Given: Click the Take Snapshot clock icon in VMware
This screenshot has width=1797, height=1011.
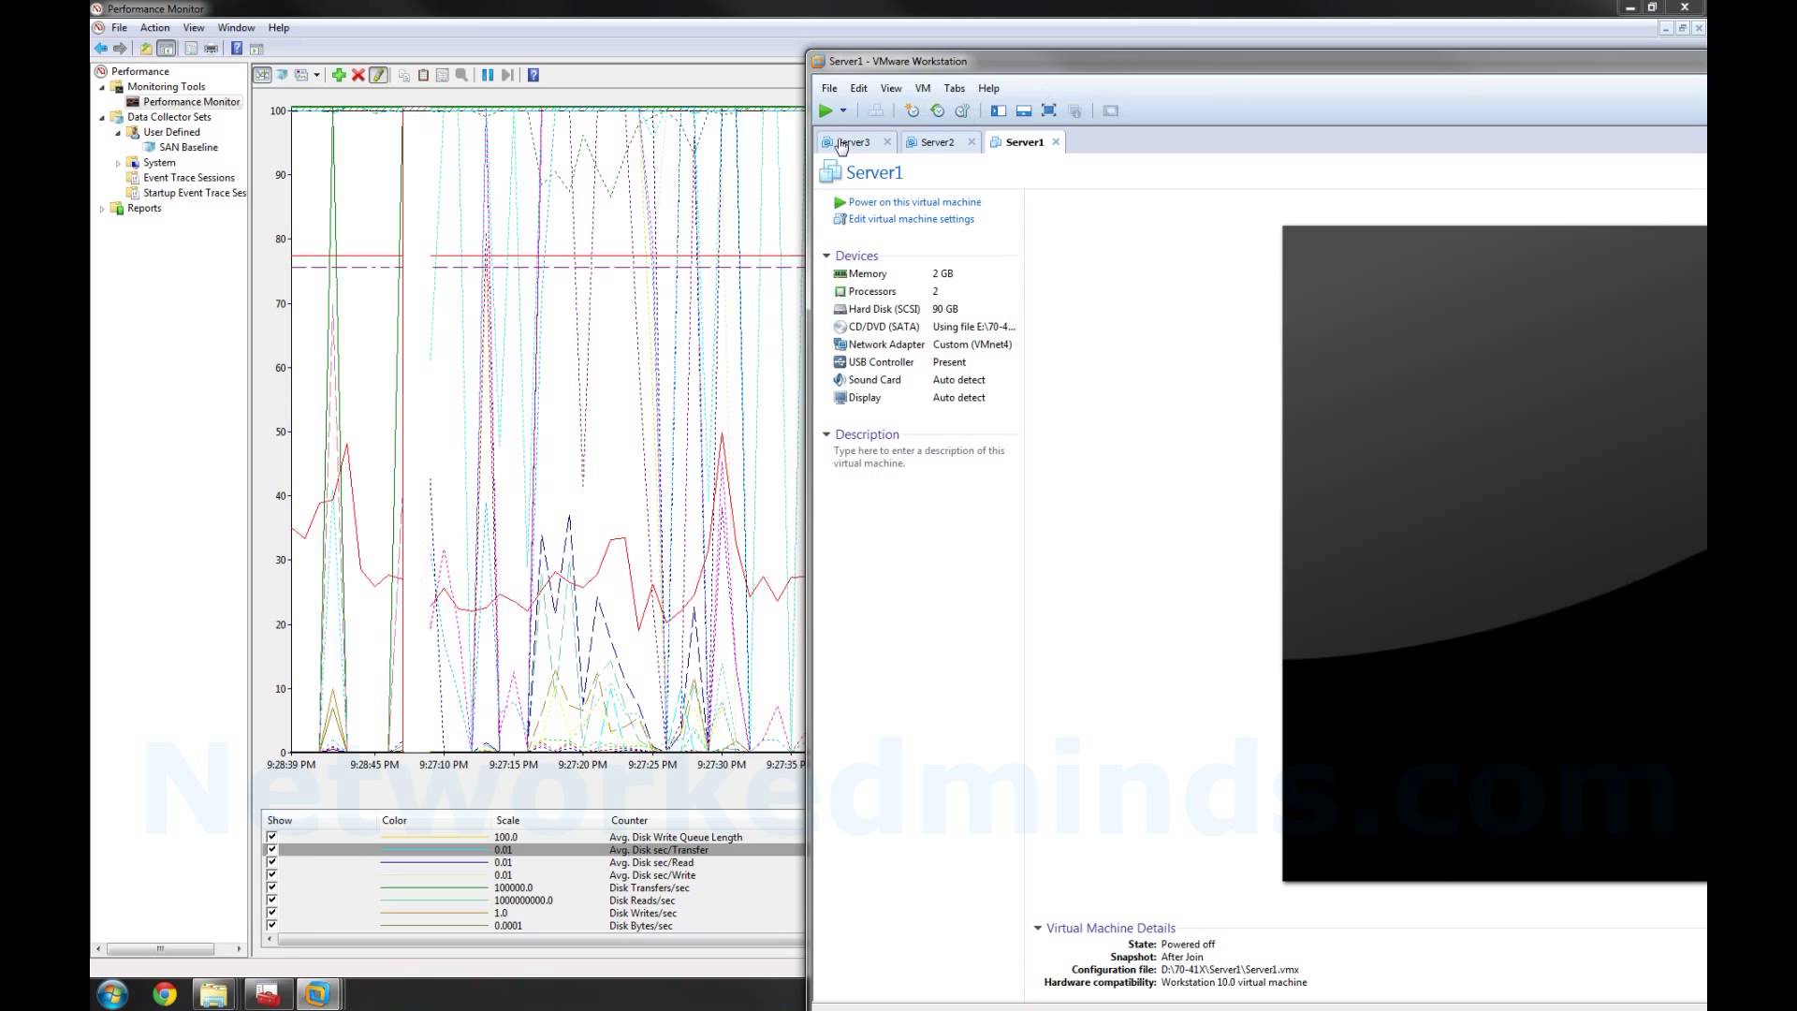Looking at the screenshot, I should (912, 110).
